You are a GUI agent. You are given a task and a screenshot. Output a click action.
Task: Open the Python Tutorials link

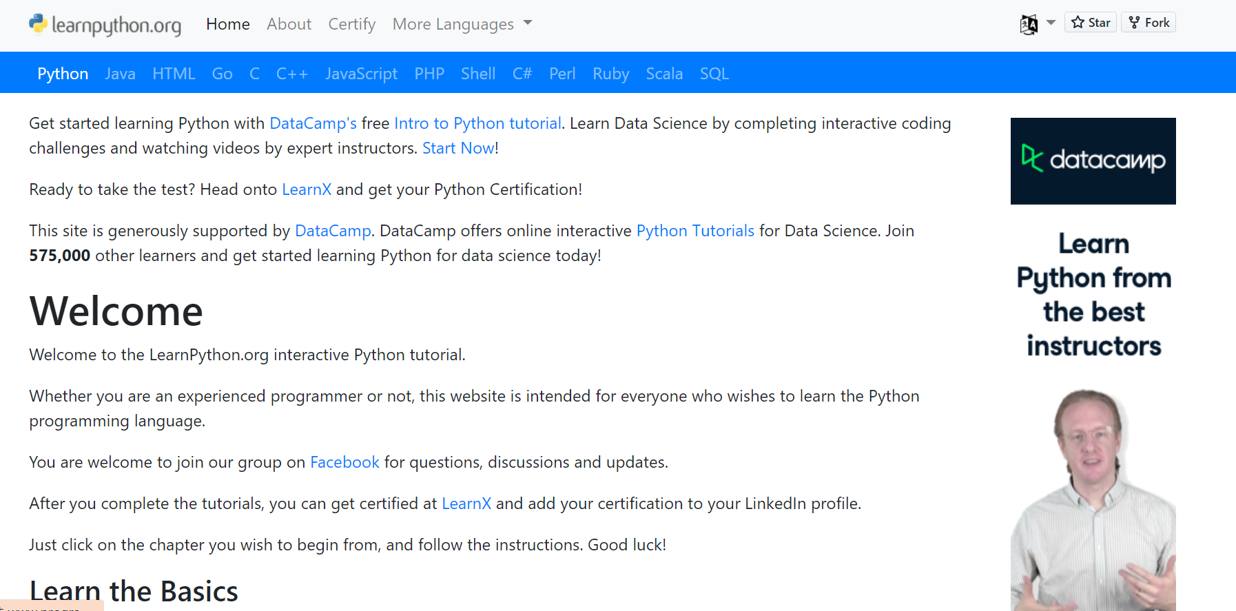pos(695,231)
